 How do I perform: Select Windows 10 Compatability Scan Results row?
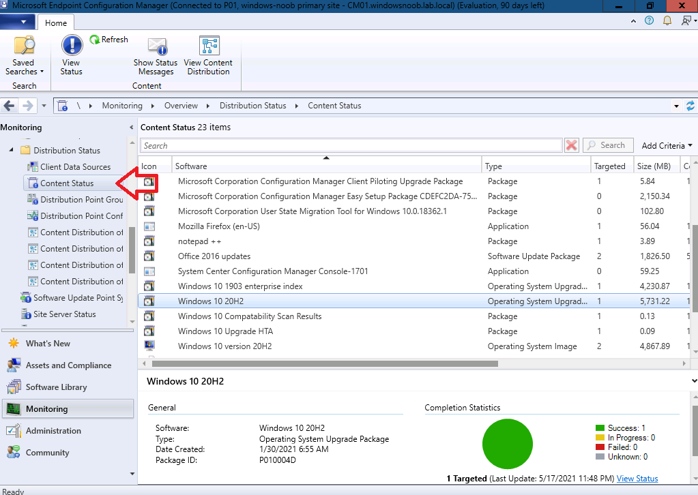click(413, 316)
